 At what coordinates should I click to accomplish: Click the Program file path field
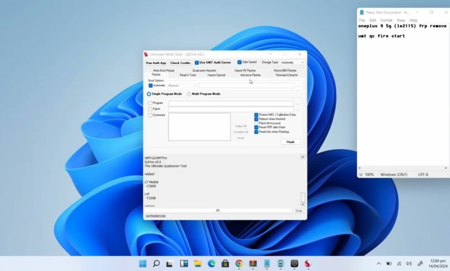[x=231, y=103]
